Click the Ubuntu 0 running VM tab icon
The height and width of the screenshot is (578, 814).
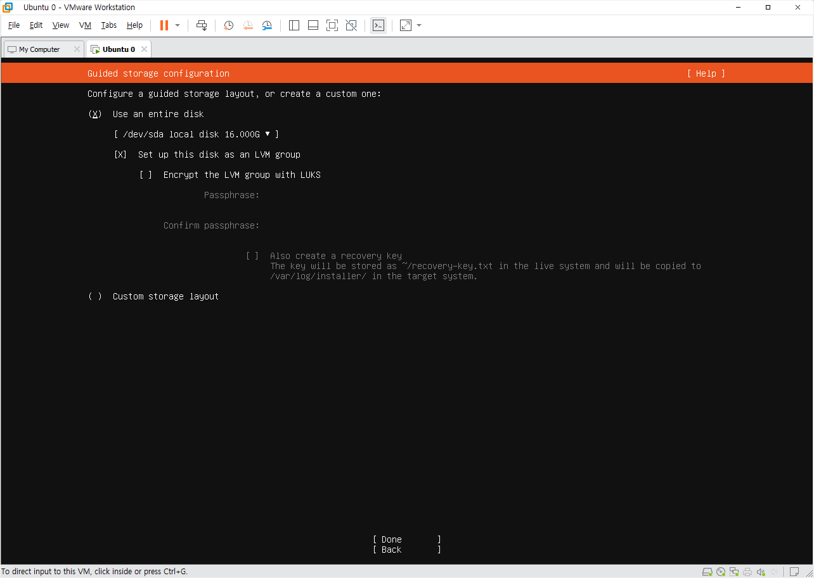[x=95, y=49]
